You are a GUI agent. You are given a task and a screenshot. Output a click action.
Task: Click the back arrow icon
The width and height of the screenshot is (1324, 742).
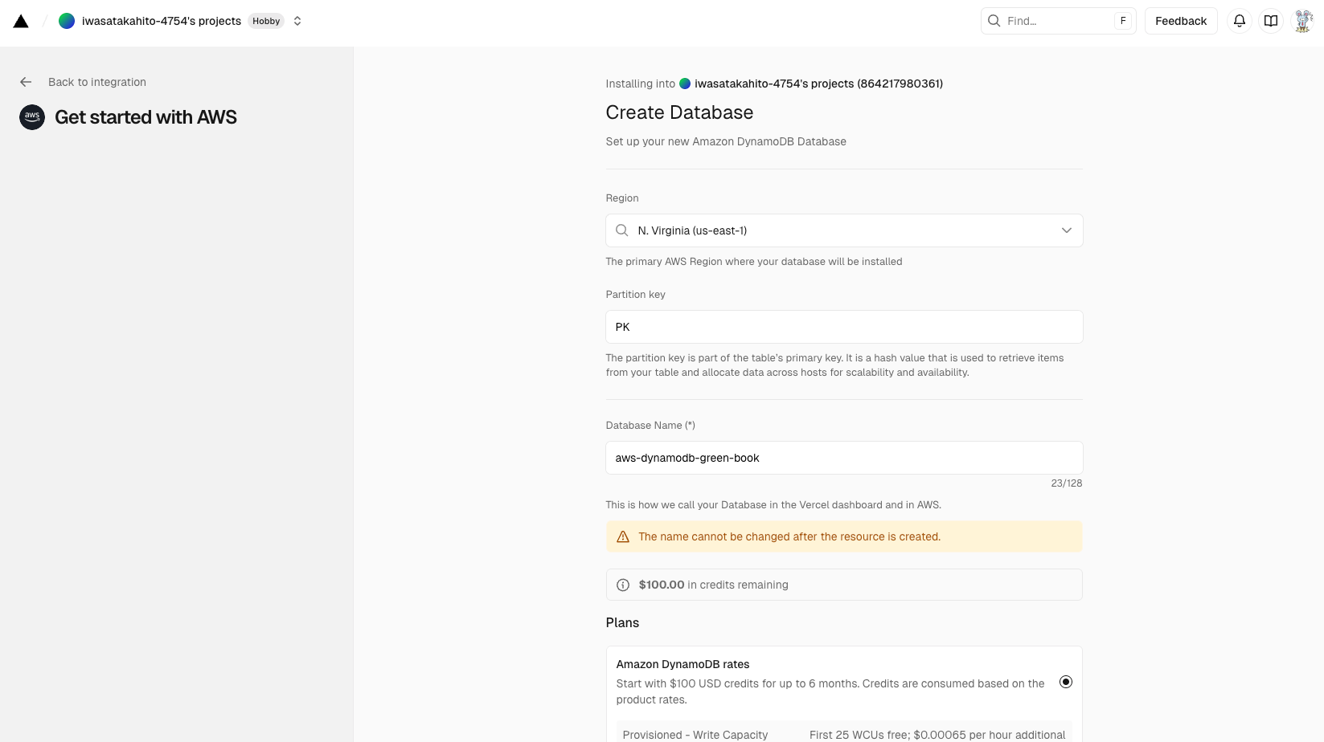pos(26,82)
